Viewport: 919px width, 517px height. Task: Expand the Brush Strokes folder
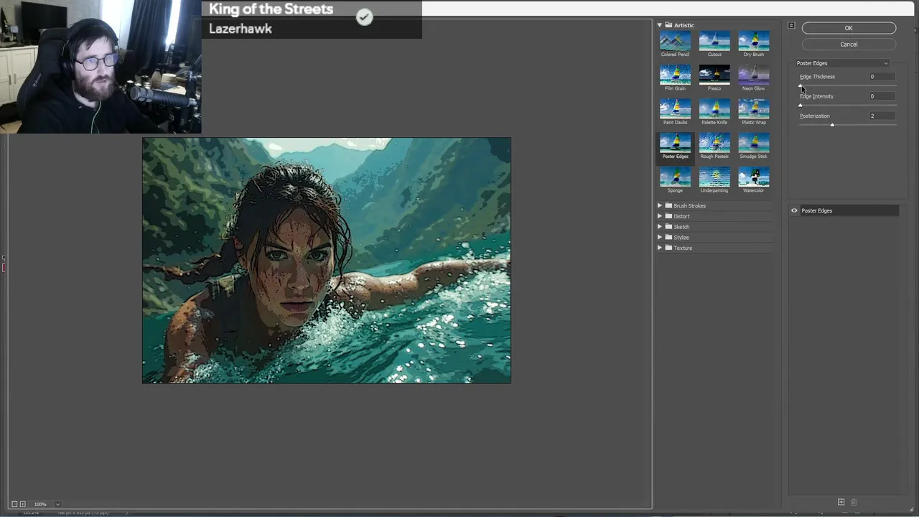(660, 205)
